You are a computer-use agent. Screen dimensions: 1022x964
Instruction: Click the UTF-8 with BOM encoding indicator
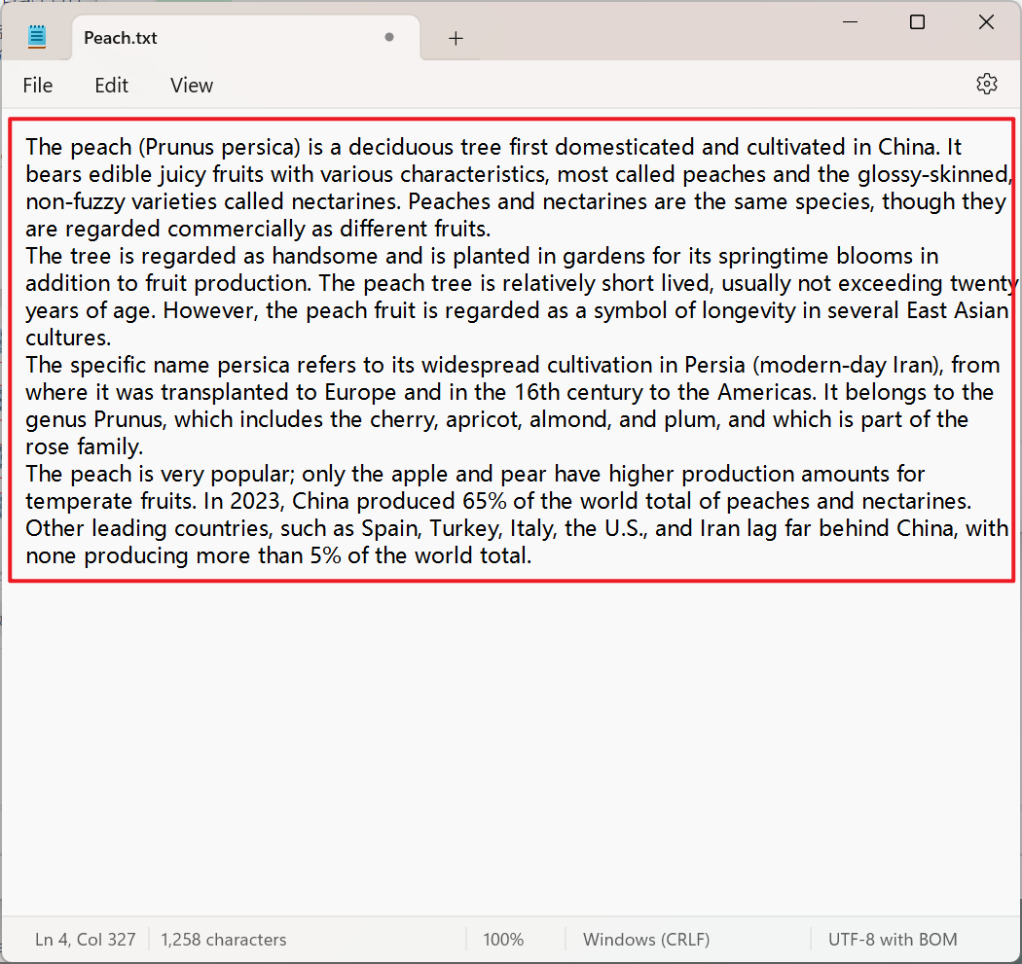[893, 940]
